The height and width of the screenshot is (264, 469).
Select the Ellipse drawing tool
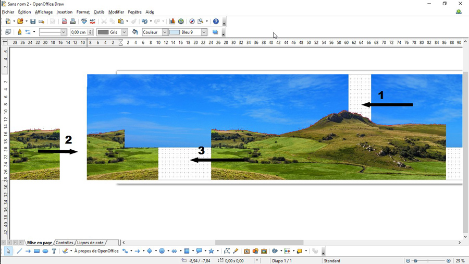tap(45, 251)
